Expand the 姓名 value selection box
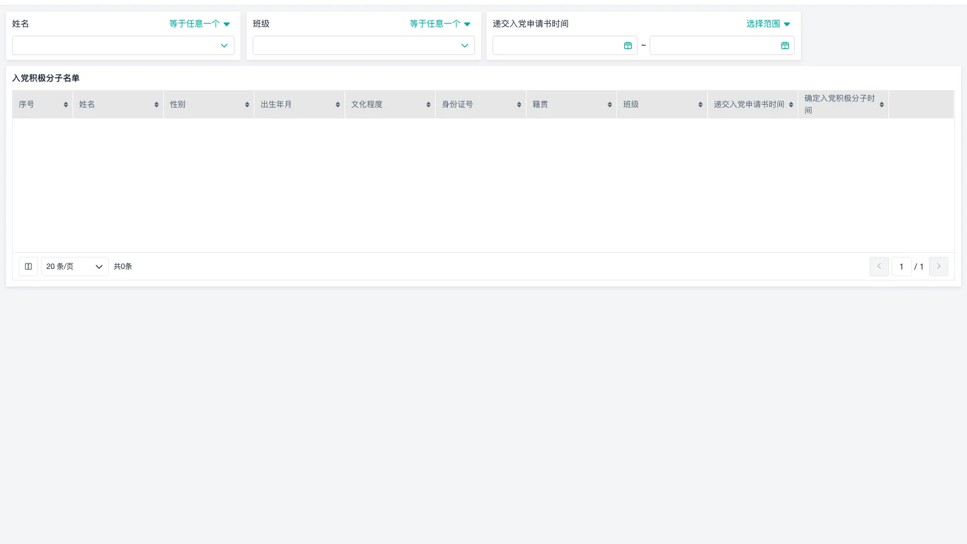967x544 pixels. point(123,45)
